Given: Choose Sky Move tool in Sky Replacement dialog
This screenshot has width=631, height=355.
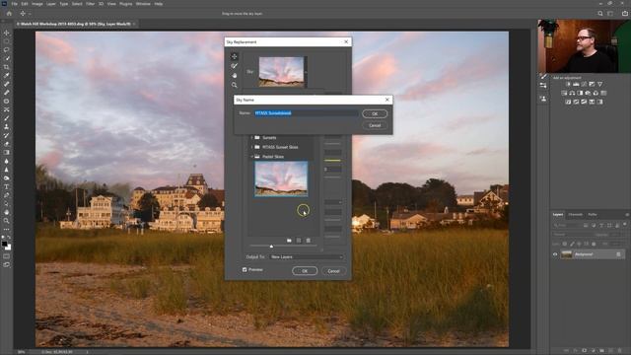Looking at the screenshot, I should [x=235, y=56].
